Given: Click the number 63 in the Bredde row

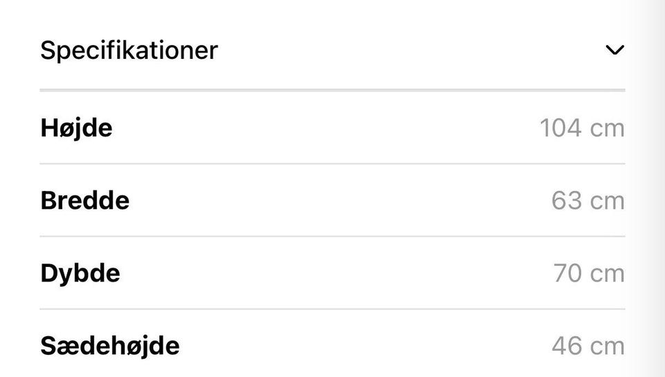Looking at the screenshot, I should click(x=566, y=201).
